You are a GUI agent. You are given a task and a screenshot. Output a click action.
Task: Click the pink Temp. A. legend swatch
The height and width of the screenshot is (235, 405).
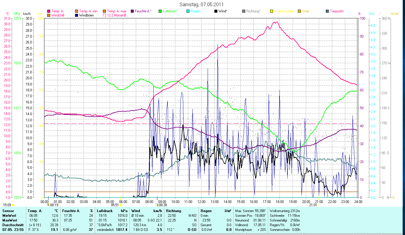tap(49, 11)
